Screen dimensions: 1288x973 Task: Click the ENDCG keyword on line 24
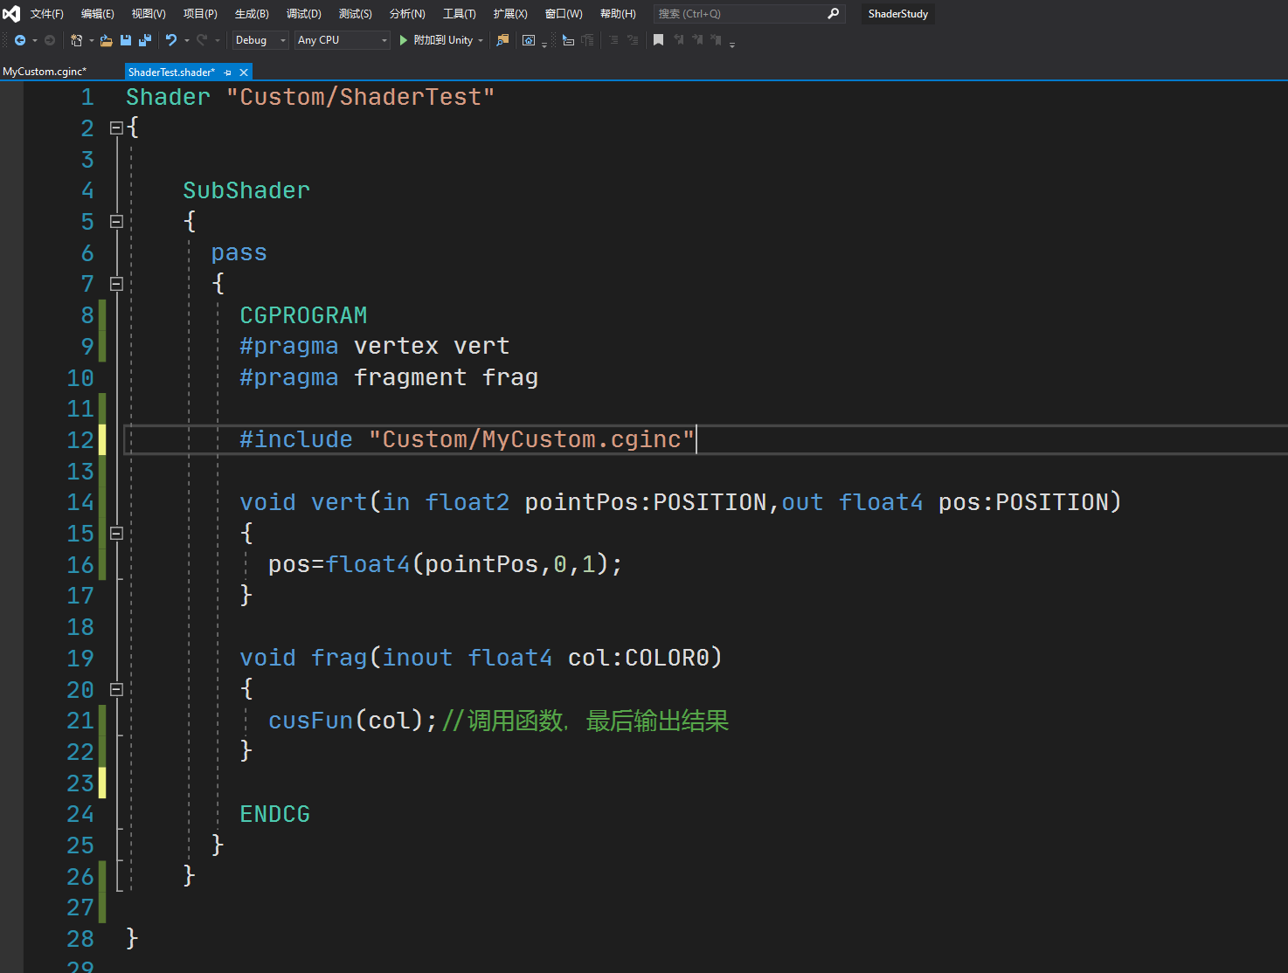coord(274,814)
